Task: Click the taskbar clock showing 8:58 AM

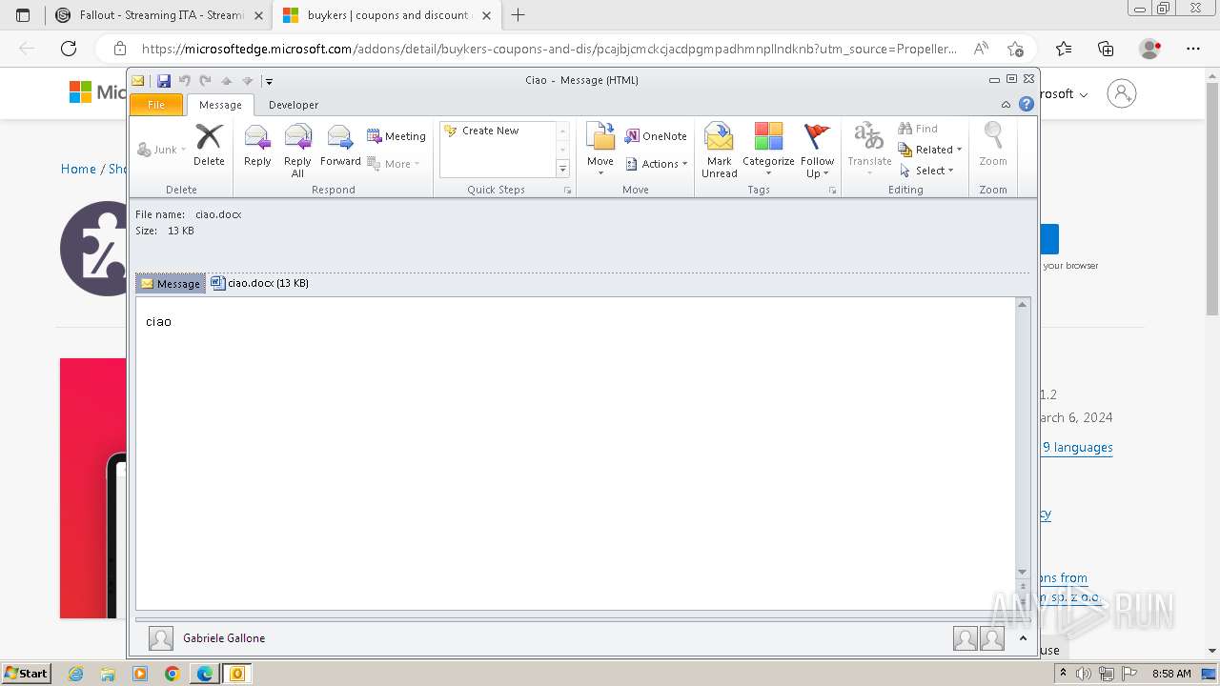Action: click(1171, 674)
